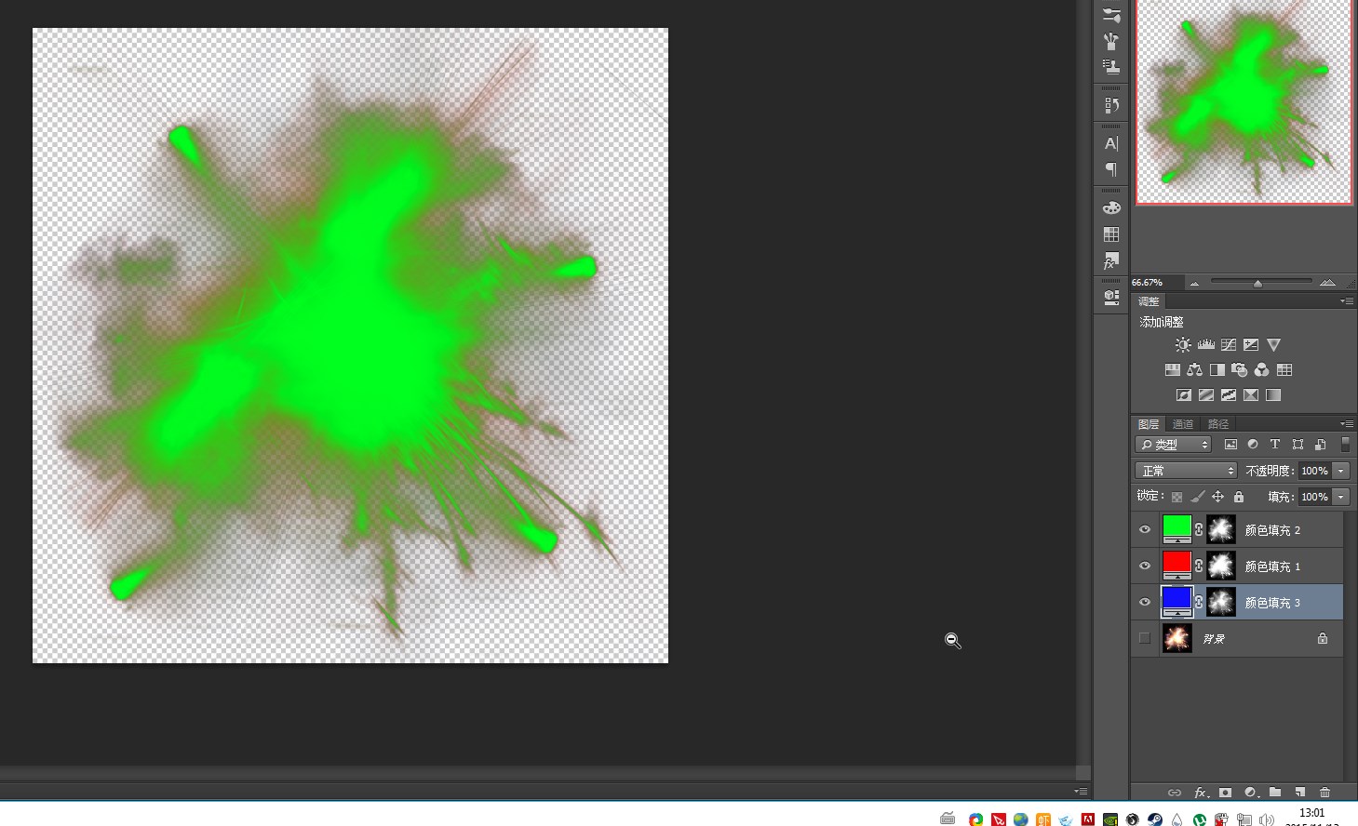
Task: Open the 不透明度 opacity slider arrow
Action: [x=1341, y=471]
